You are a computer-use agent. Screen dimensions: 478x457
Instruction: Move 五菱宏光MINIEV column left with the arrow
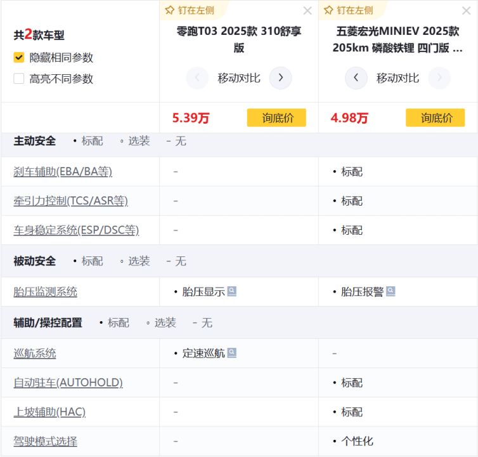point(356,78)
